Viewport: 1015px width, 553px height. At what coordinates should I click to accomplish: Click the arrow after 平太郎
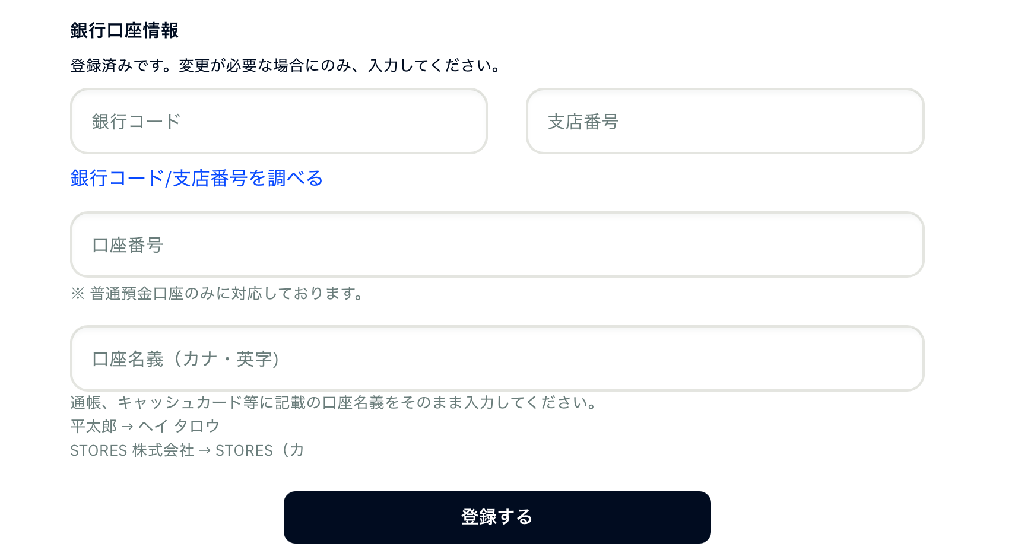(127, 427)
